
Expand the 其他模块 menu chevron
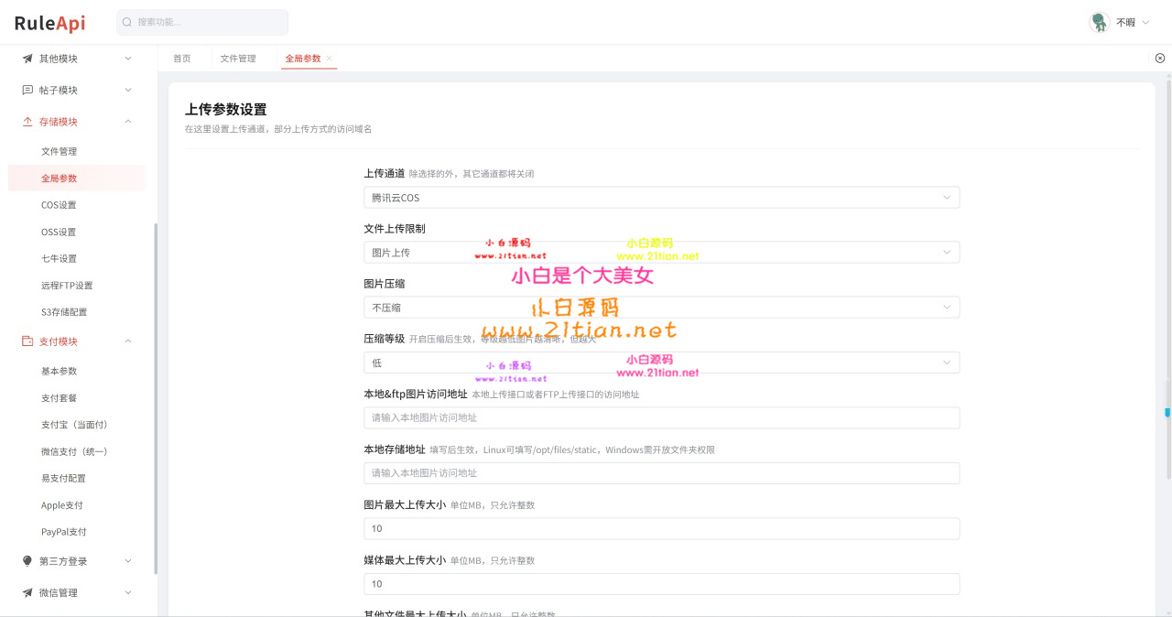(128, 59)
